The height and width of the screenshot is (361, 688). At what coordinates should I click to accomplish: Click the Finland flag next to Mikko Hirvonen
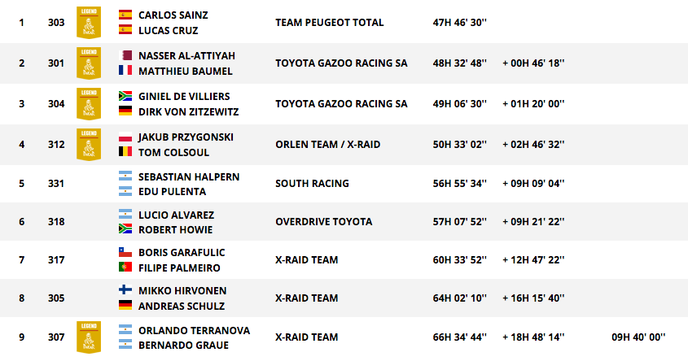(x=125, y=289)
